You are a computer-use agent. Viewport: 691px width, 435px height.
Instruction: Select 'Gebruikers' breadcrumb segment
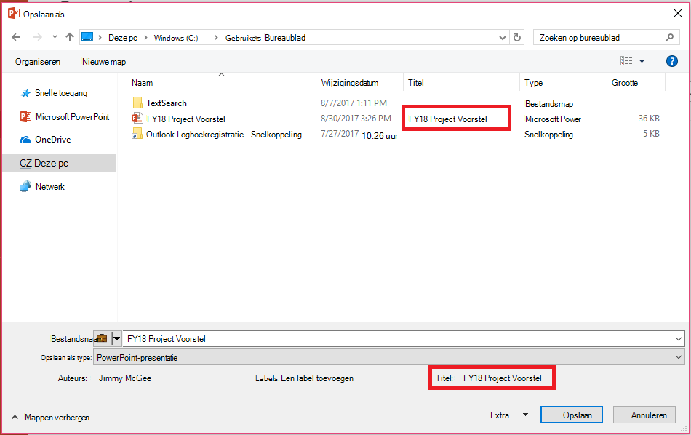pyautogui.click(x=243, y=38)
